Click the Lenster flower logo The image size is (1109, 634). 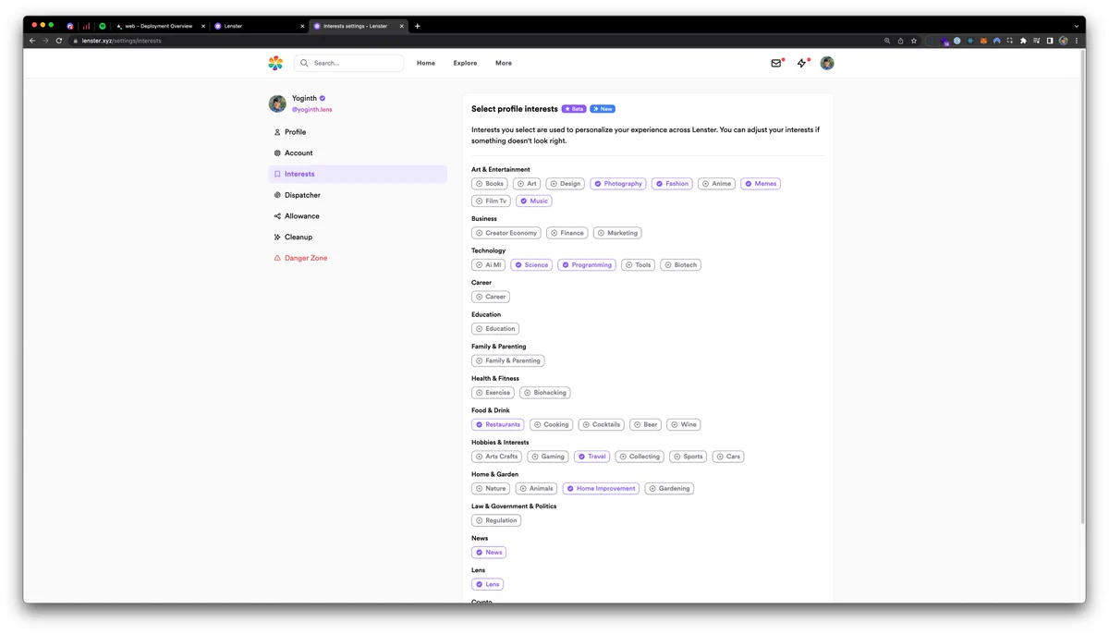click(275, 63)
